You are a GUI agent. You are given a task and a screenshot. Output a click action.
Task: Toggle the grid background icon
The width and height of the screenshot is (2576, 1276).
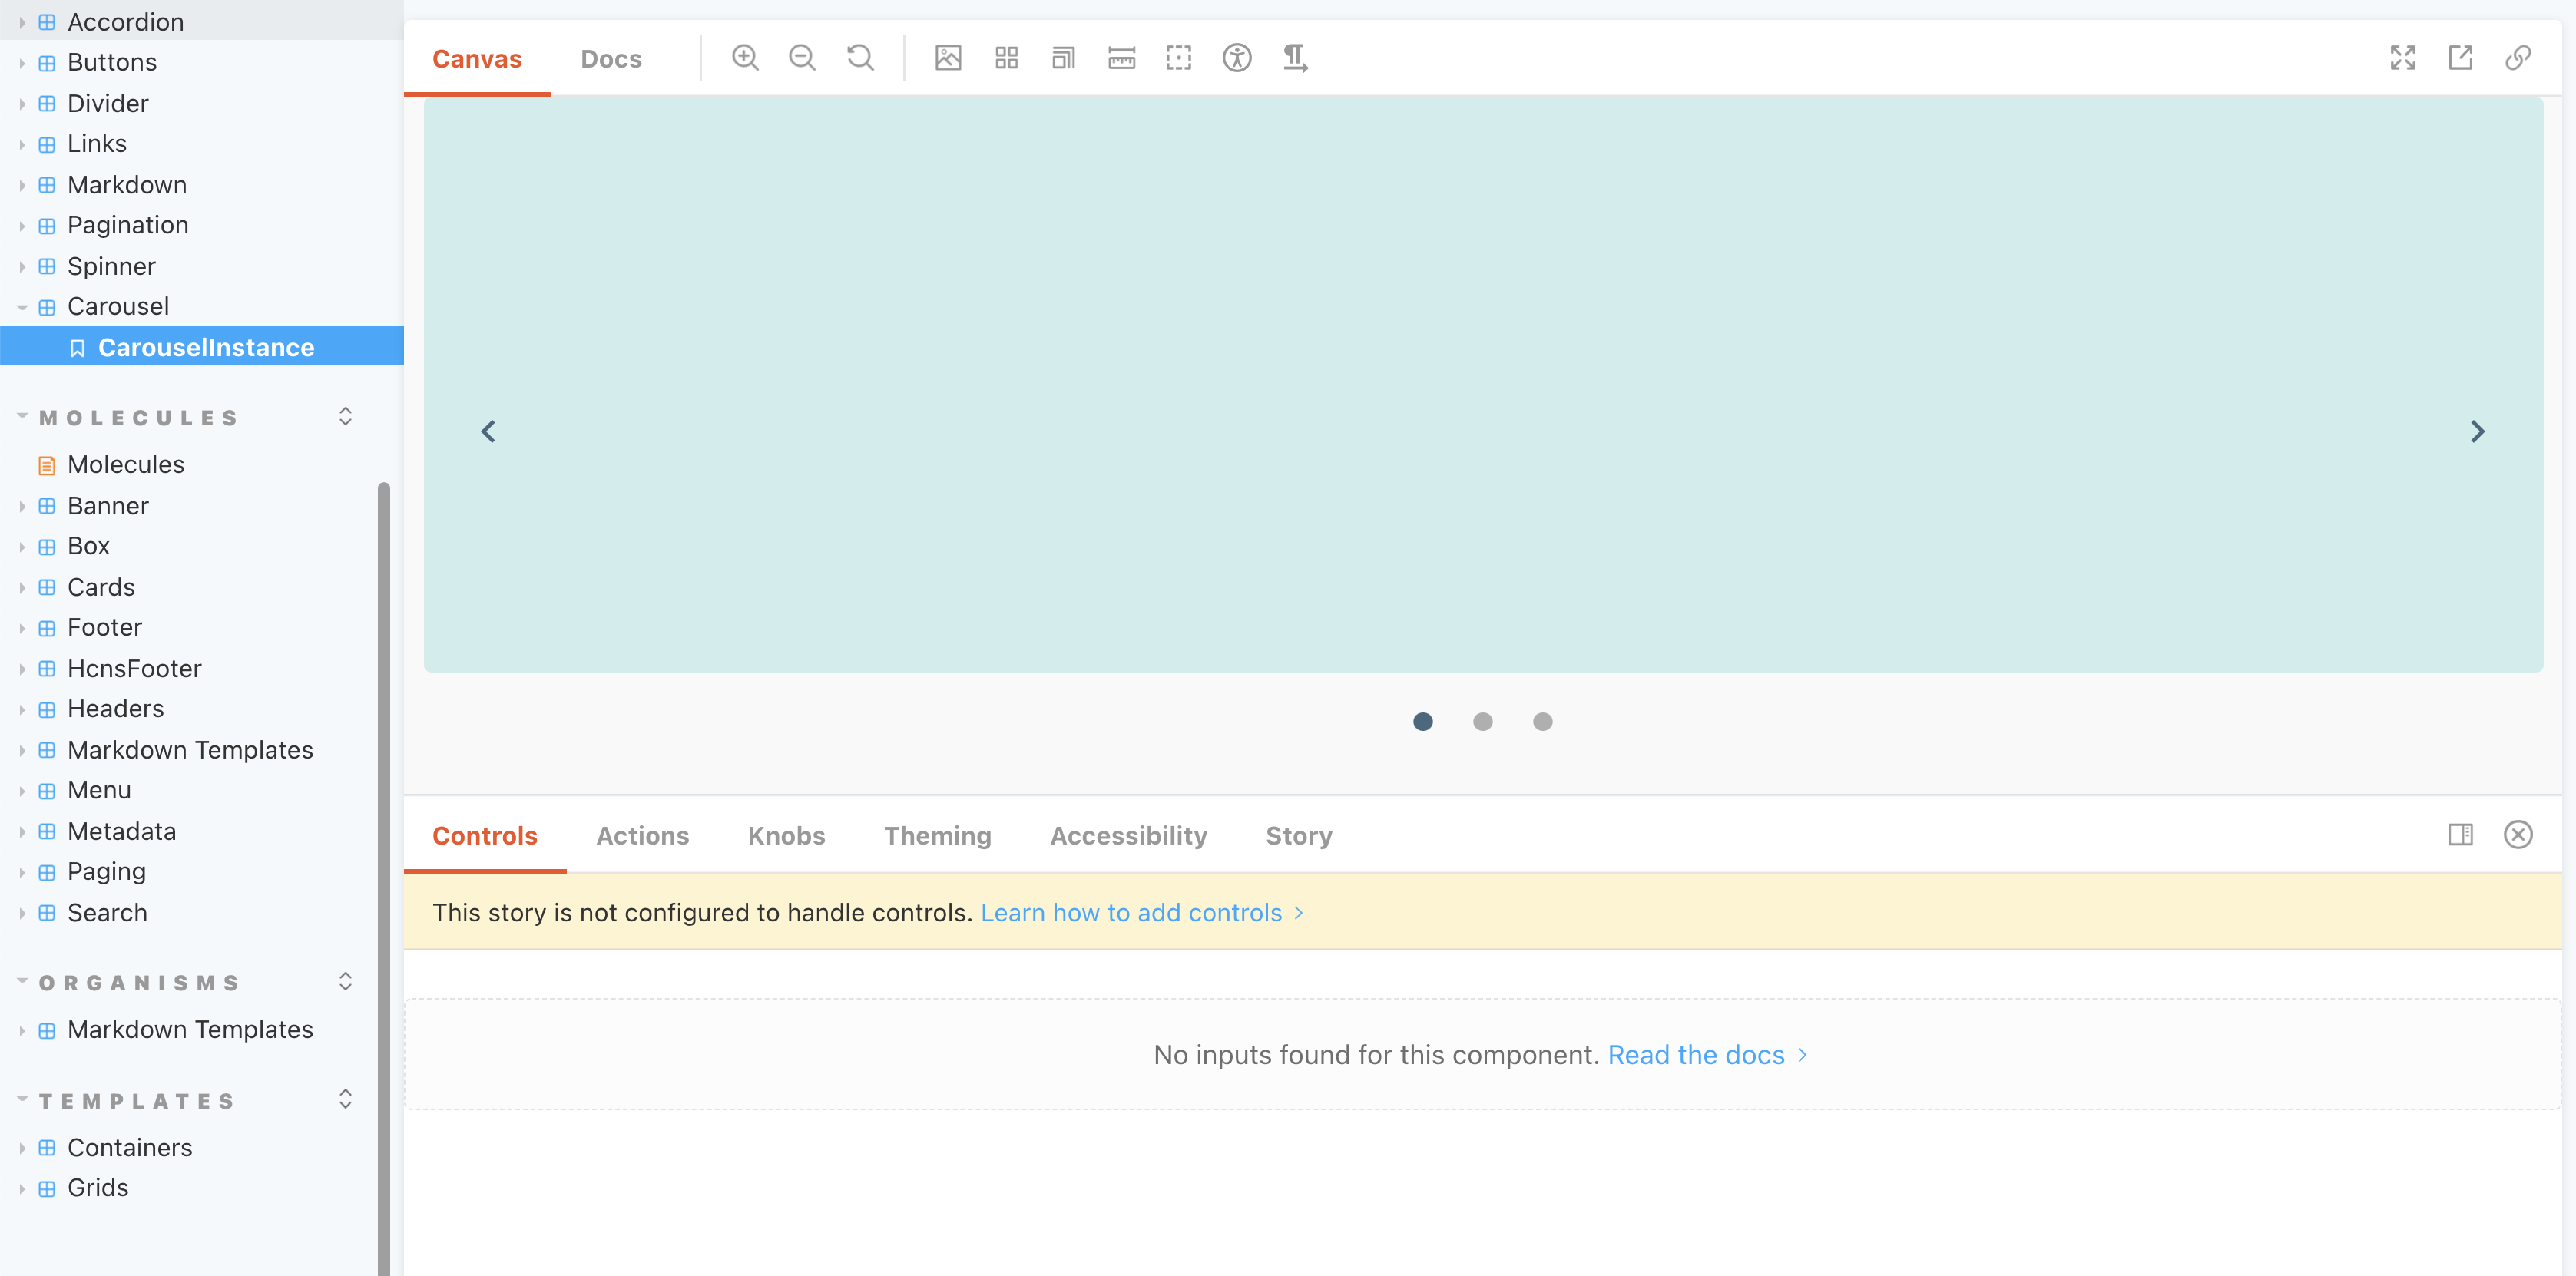coord(1006,58)
